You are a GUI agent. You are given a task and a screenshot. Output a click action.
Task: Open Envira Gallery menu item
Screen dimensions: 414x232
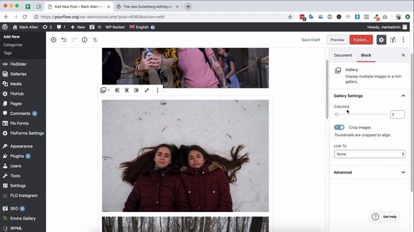tap(23, 218)
